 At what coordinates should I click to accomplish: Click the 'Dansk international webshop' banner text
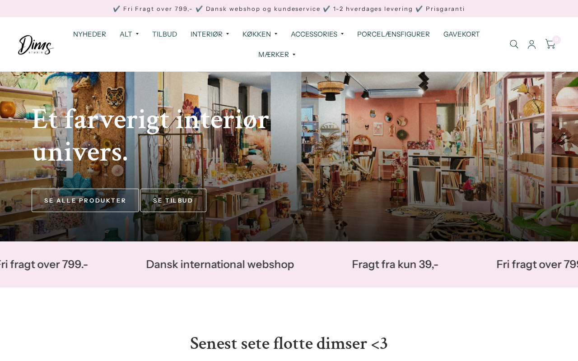[220, 264]
